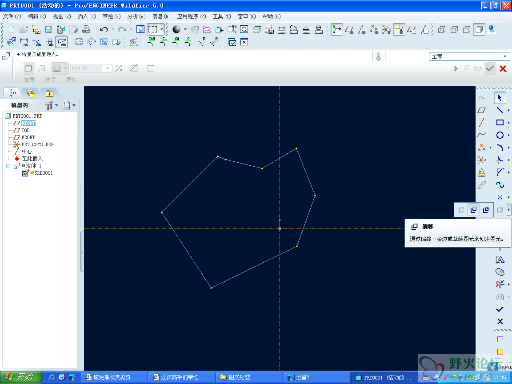Open the 全部 filter dropdown
This screenshot has height=384, width=512.
[469, 56]
